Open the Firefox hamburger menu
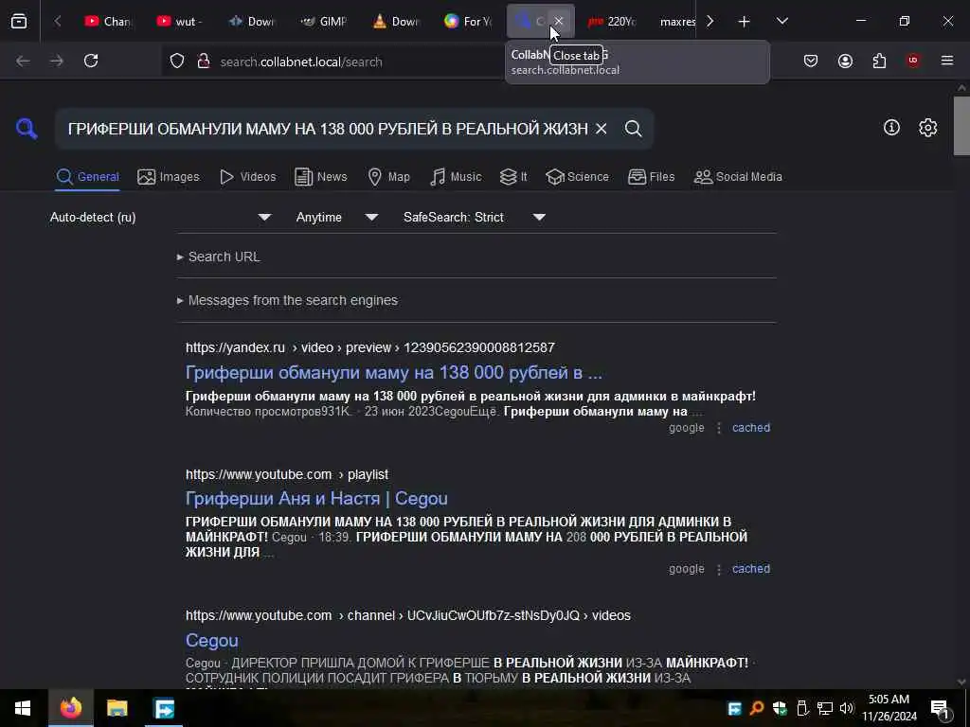This screenshot has width=970, height=727. [x=947, y=61]
